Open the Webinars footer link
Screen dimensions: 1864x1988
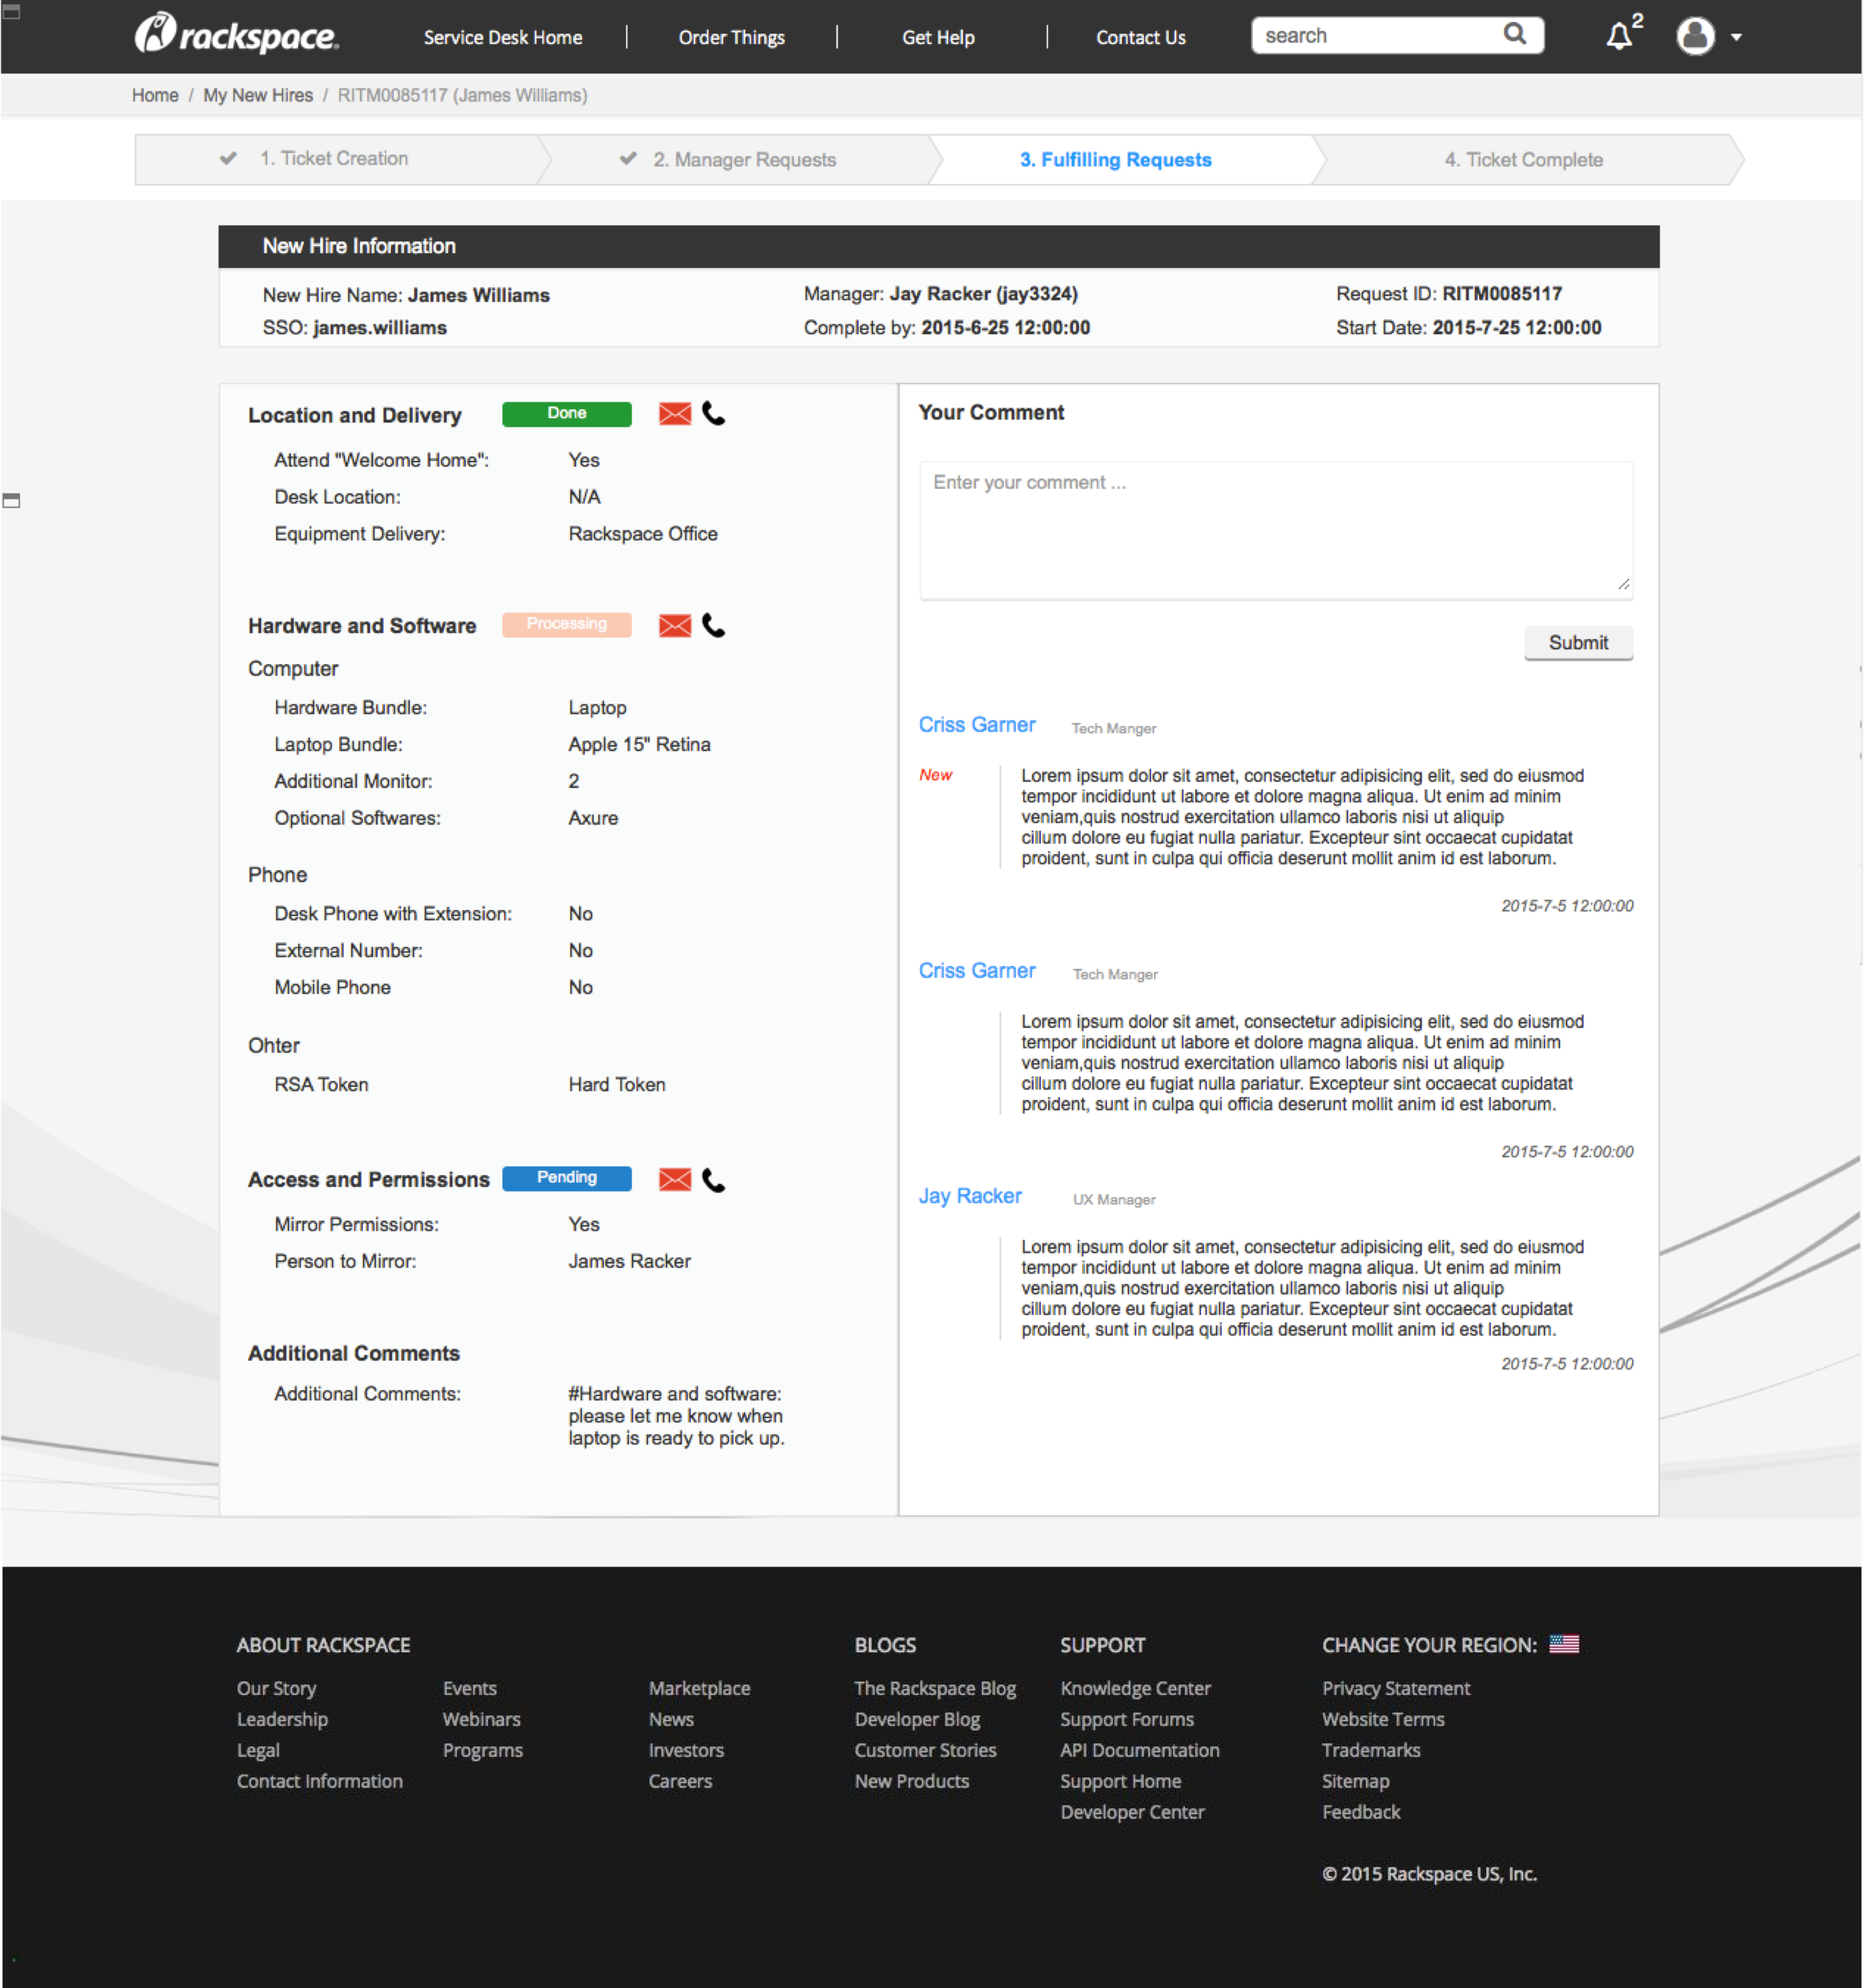point(482,1720)
